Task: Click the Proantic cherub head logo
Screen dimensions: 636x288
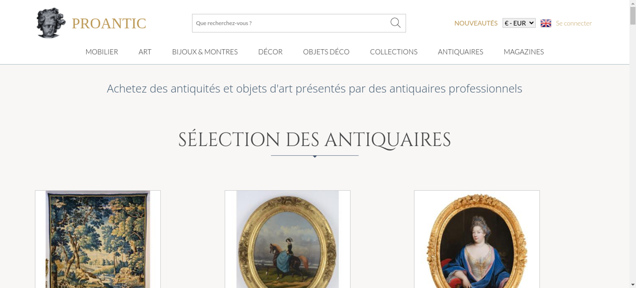Action: pyautogui.click(x=51, y=23)
